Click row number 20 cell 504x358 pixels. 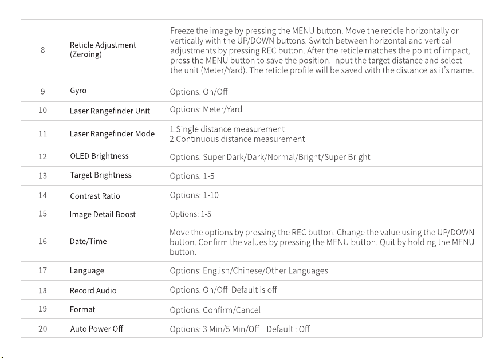click(43, 329)
